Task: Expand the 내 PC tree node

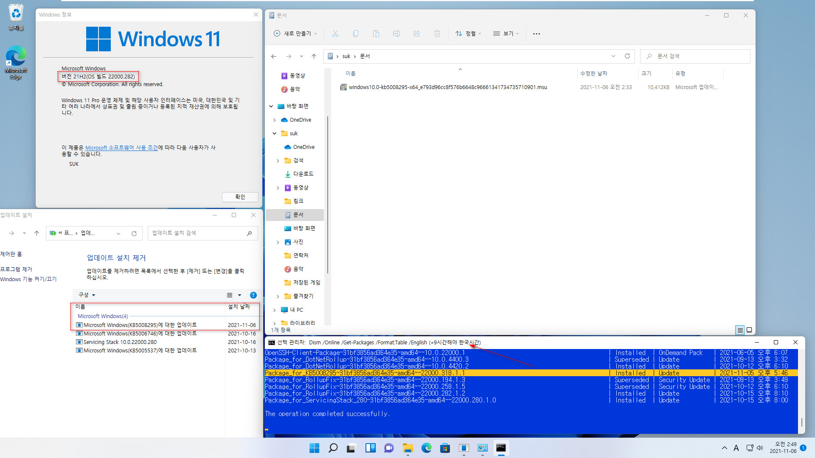Action: click(275, 310)
